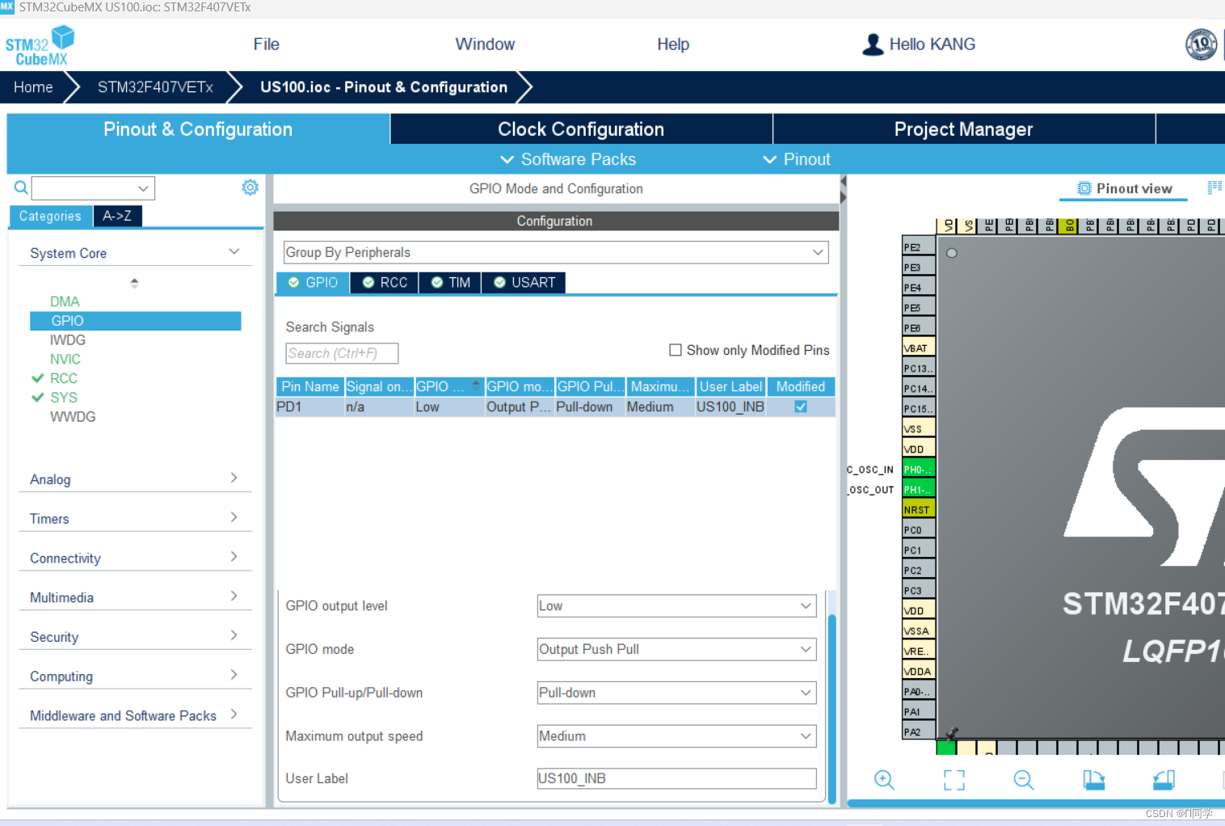This screenshot has width=1225, height=826.
Task: Fit the chip to the pinout view
Action: (x=954, y=780)
